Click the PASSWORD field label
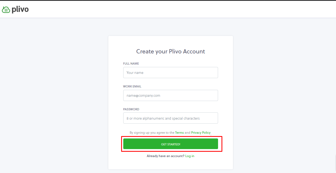Image resolution: width=336 pixels, height=173 pixels. tap(131, 109)
